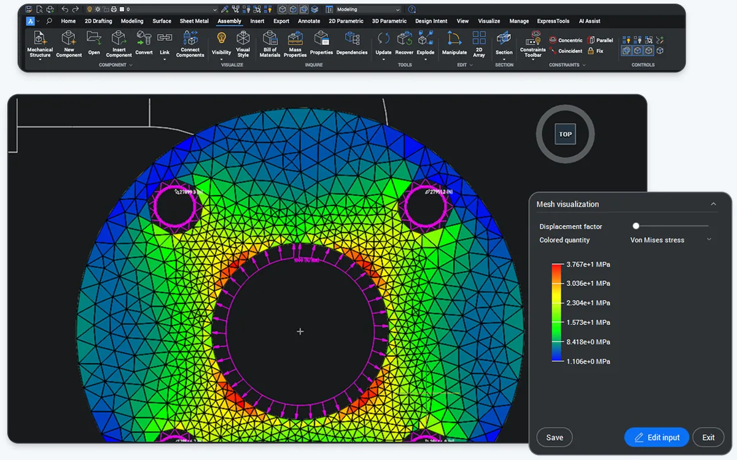Click the undo arrow in quick access toolbar
The width and height of the screenshot is (737, 460).
click(64, 9)
